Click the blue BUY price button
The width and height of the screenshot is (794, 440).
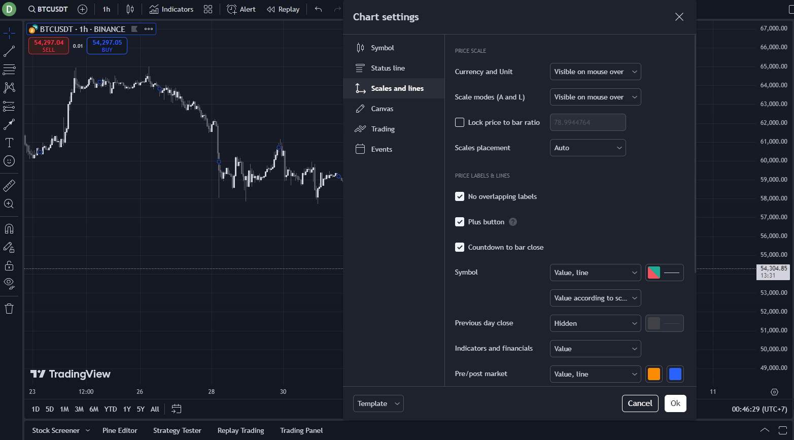tap(107, 46)
